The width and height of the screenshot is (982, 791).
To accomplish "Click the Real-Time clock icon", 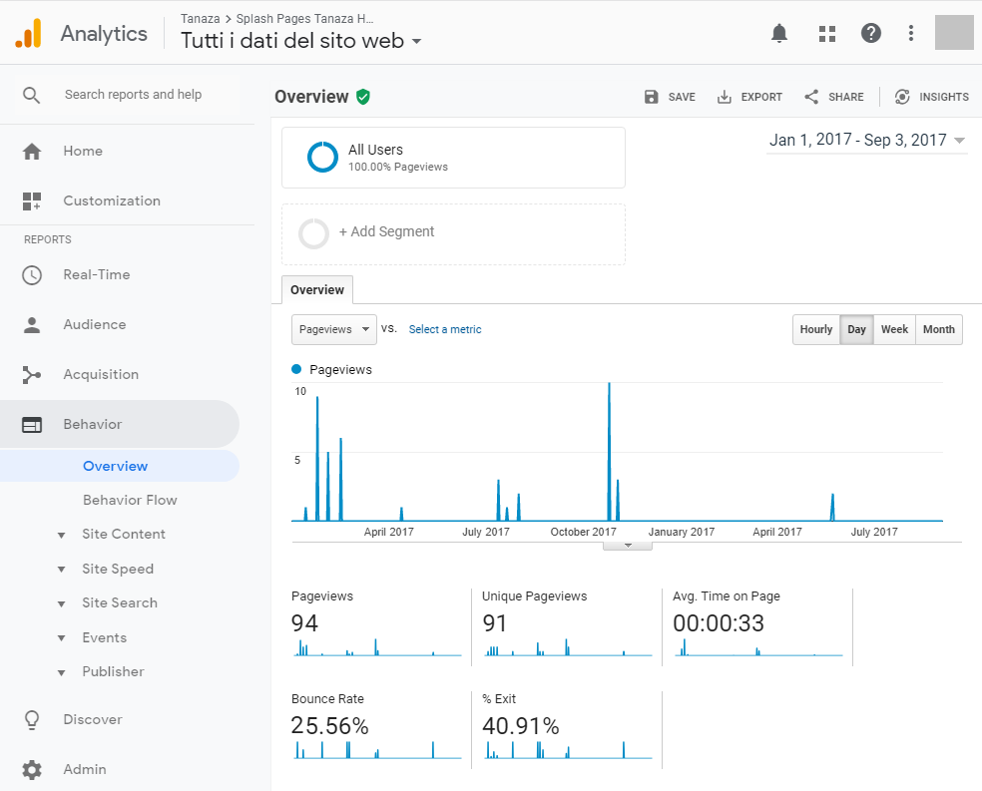I will (32, 275).
